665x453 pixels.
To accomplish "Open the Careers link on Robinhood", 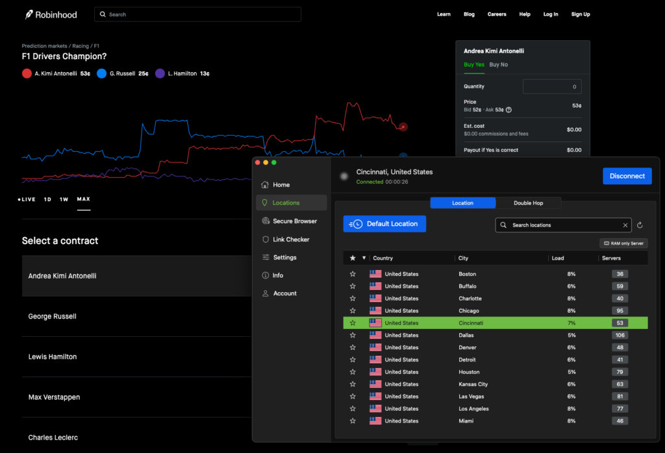I will point(497,14).
